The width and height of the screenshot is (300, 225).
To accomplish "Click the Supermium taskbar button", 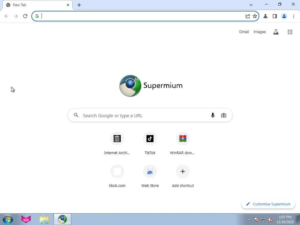I will pyautogui.click(x=62, y=219).
